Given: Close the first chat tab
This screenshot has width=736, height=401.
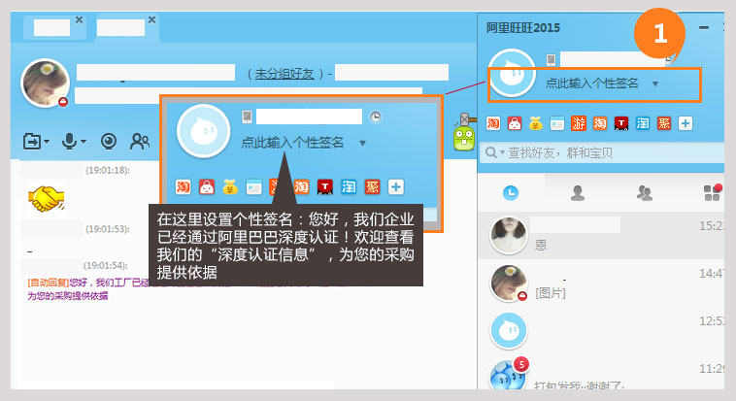Looking at the screenshot, I should click(x=79, y=19).
